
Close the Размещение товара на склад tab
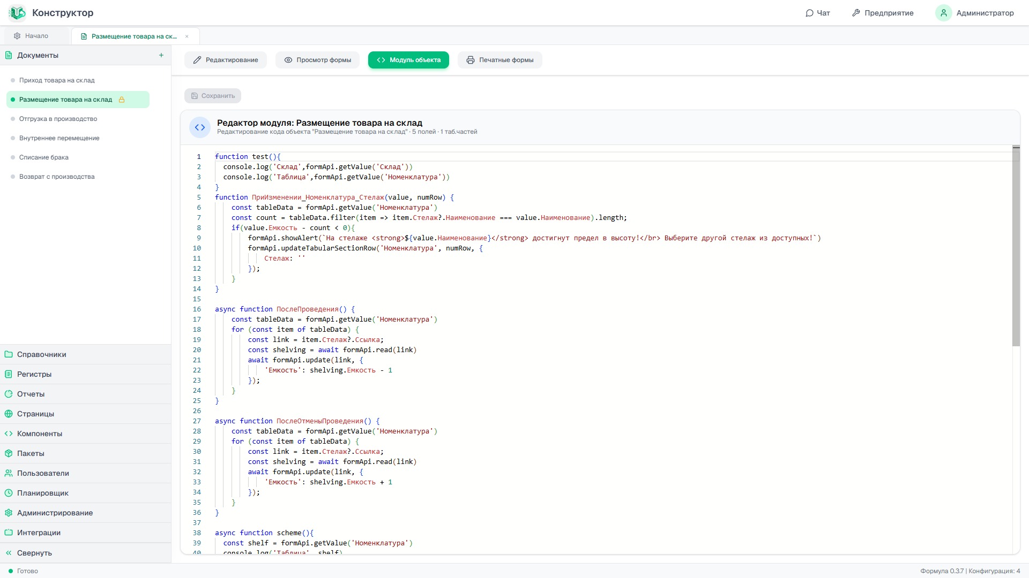[187, 36]
